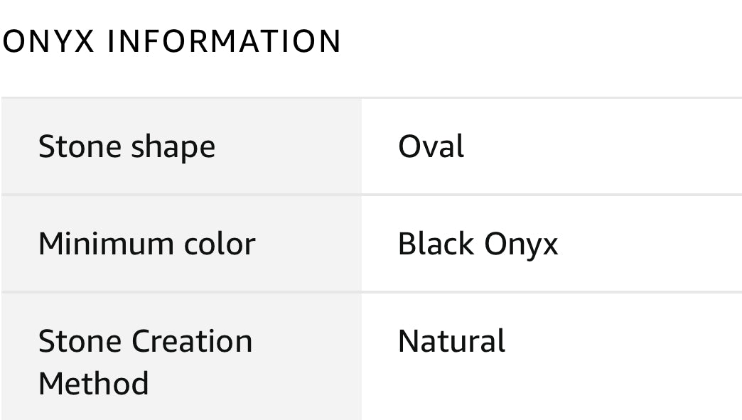Click the 'Black Onyx' color value

tap(478, 244)
